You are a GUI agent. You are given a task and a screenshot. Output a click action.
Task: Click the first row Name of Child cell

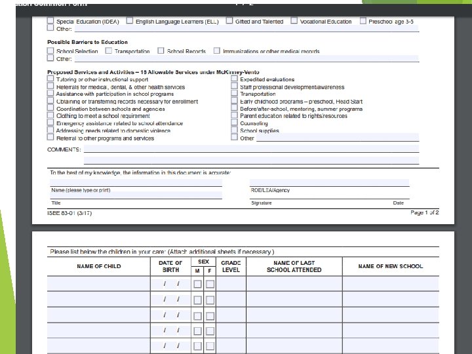[x=99, y=284]
